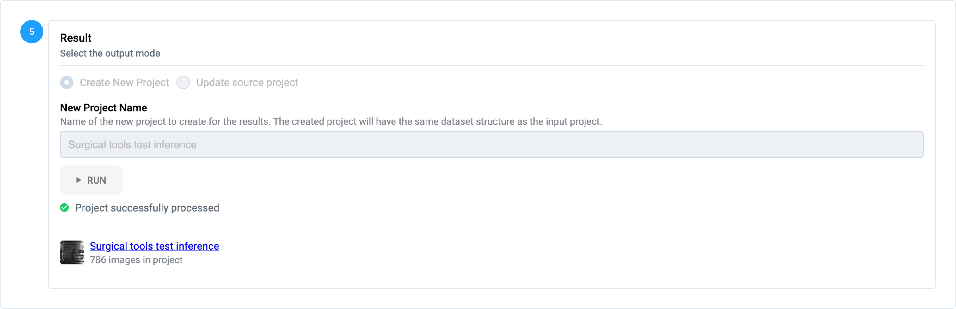The width and height of the screenshot is (956, 309).
Task: Click the step 5 number badge
Action: coord(32,32)
